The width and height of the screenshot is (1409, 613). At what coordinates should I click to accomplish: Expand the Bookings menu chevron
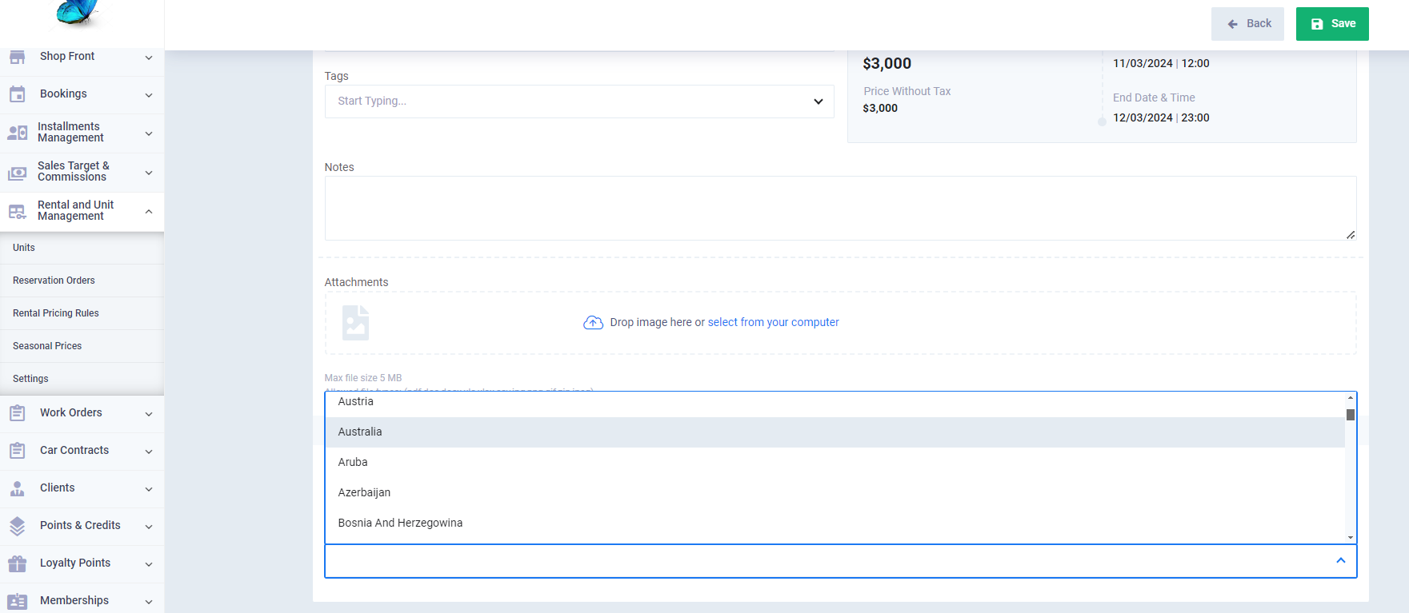pos(149,95)
